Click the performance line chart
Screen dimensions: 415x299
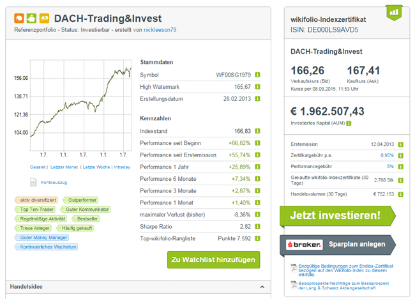tap(80, 105)
